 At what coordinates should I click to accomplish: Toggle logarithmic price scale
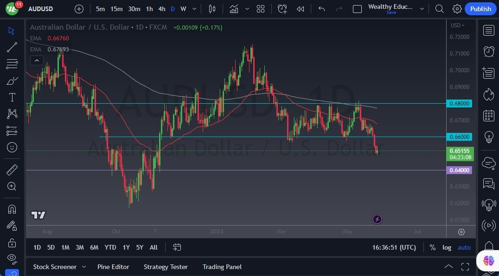pos(447,247)
